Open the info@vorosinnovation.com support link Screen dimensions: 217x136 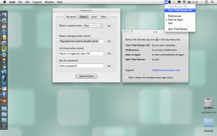pyautogui.click(x=166, y=70)
